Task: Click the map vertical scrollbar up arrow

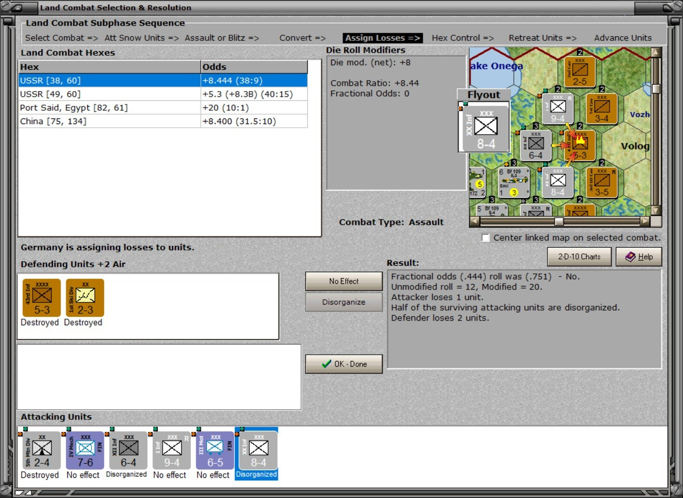Action: point(656,52)
